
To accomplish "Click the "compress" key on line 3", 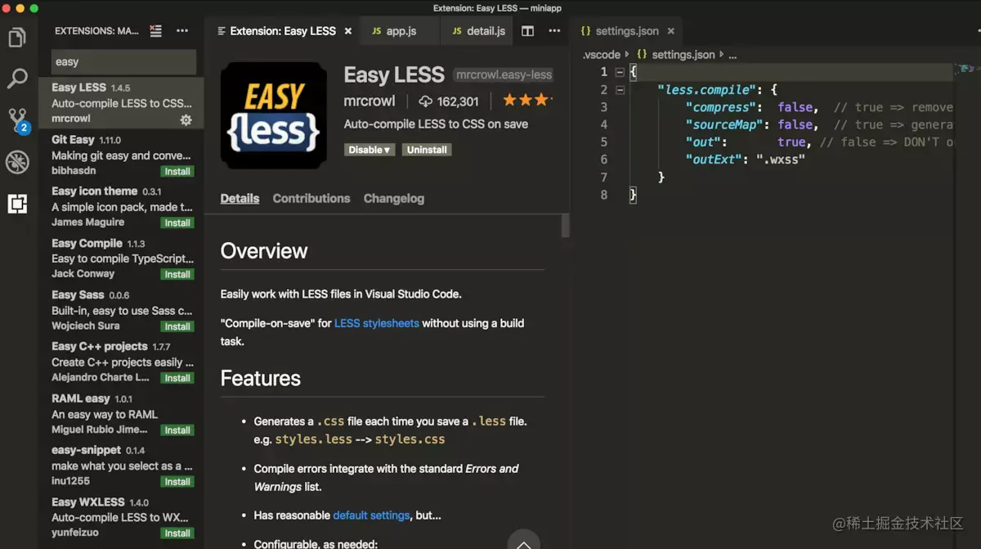I will [723, 107].
